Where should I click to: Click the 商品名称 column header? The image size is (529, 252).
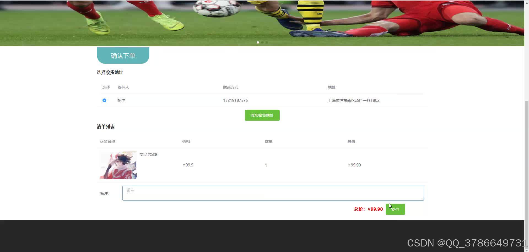pos(107,141)
